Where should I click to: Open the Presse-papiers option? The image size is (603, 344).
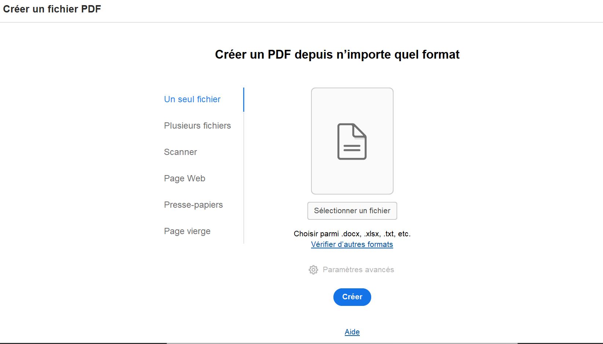point(193,205)
